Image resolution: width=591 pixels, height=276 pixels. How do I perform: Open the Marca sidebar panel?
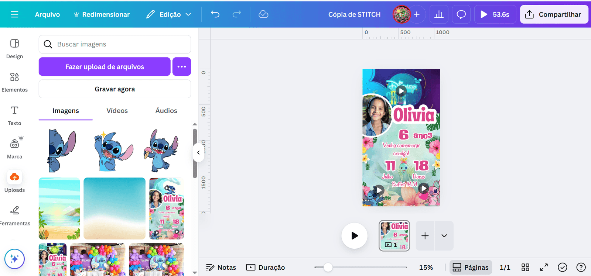point(14,148)
